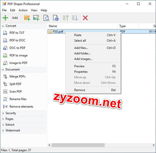Select the FSG.pdf file name
Image resolution: width=156 pixels, height=153 pixels.
pyautogui.click(x=58, y=32)
